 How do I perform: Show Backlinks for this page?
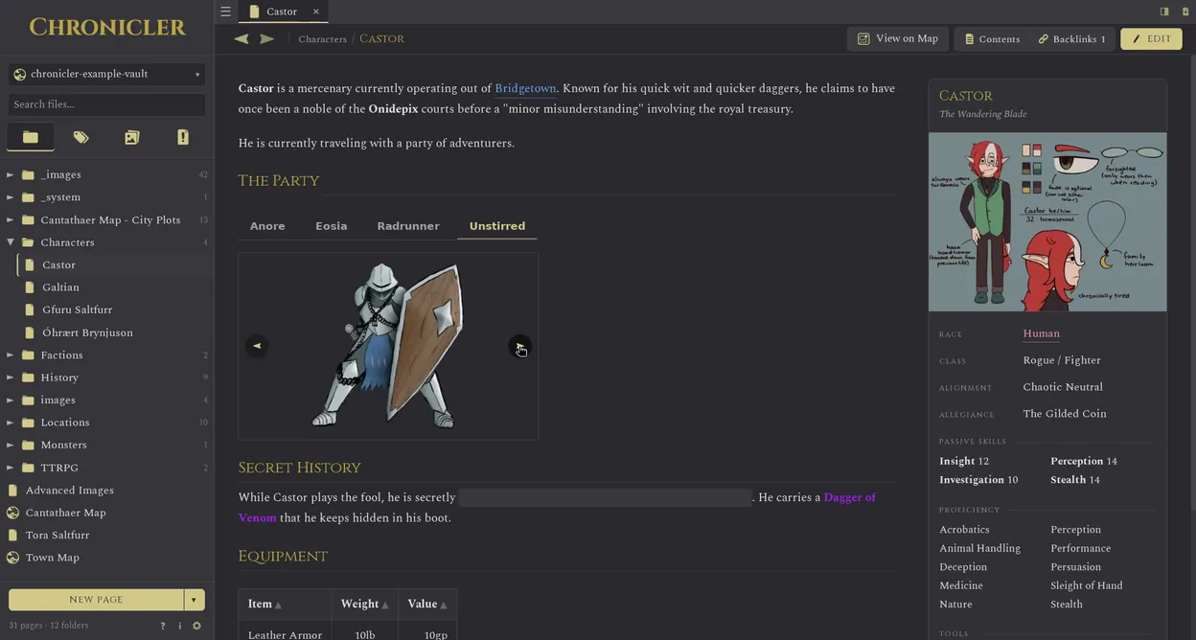tap(1071, 38)
